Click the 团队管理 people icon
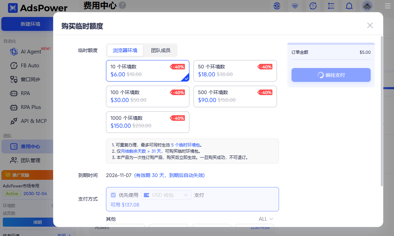394x236 pixels. tap(14, 160)
